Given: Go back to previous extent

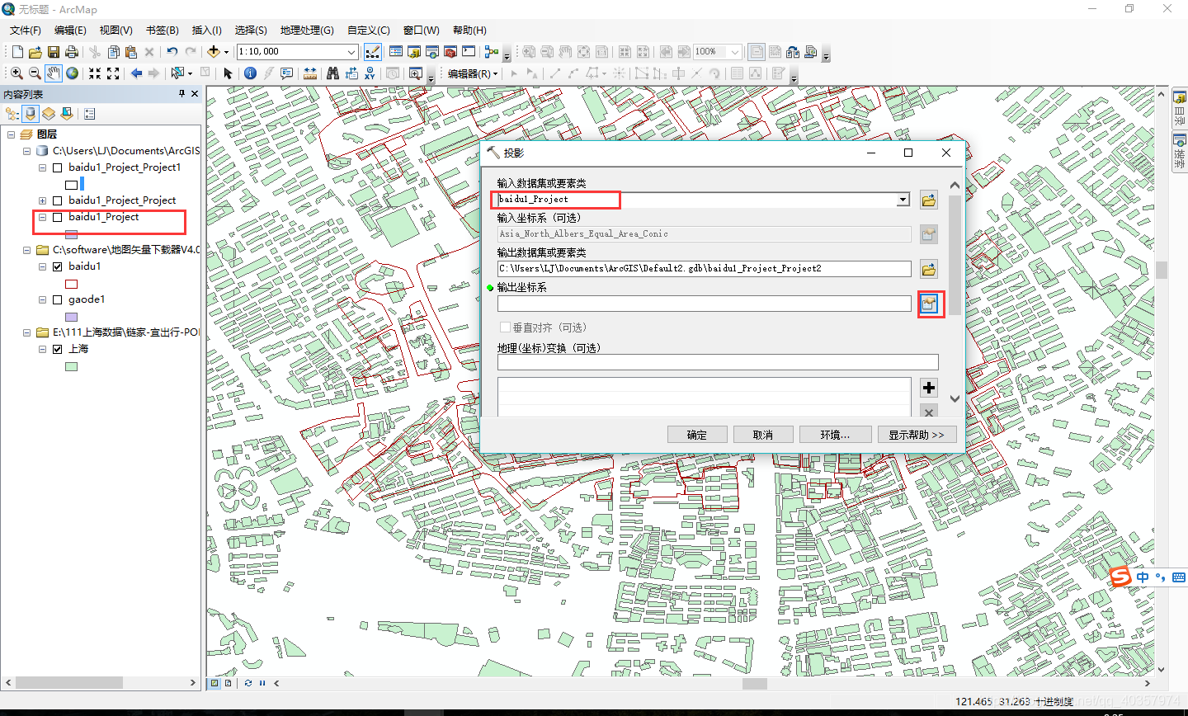Looking at the screenshot, I should [x=136, y=73].
